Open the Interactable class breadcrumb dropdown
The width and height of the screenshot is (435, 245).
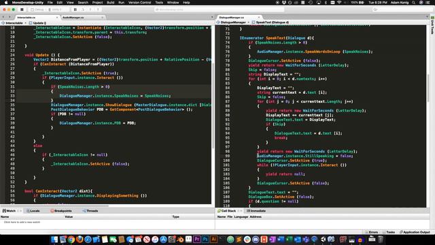(14, 23)
